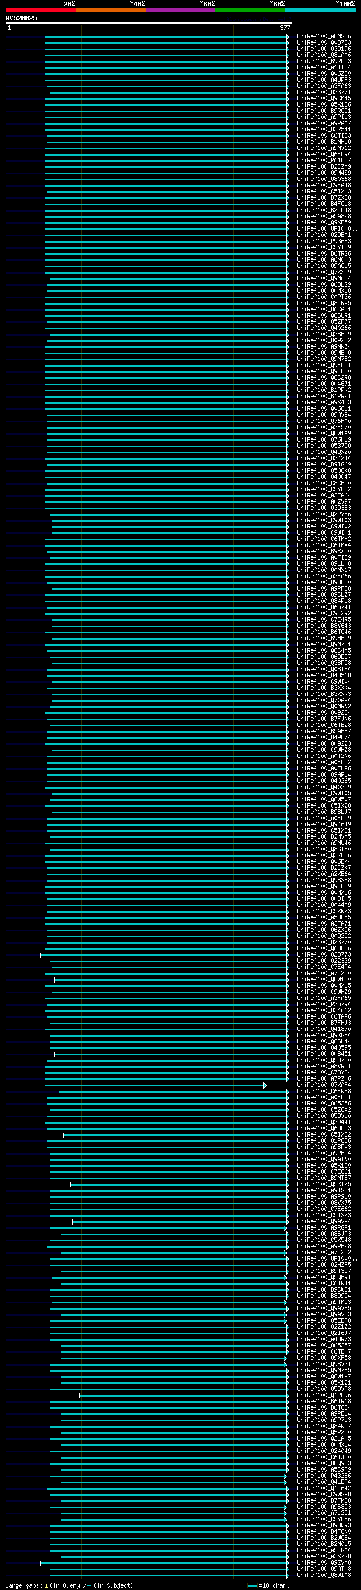This screenshot has height=1590, width=361.
Task: Select hit label UniRef100_Q9M624
Action: pyautogui.click(x=324, y=279)
